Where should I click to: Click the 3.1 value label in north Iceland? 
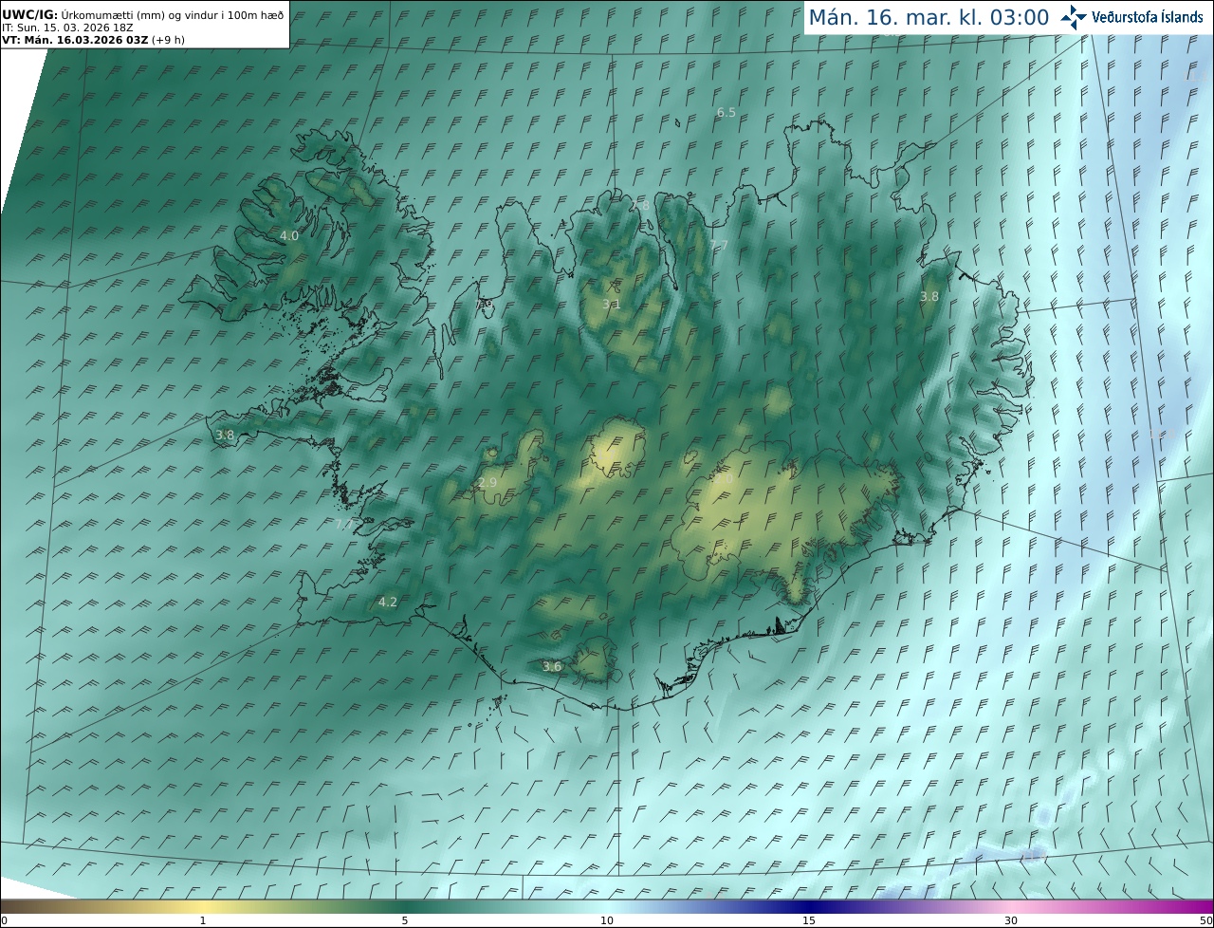(x=612, y=305)
